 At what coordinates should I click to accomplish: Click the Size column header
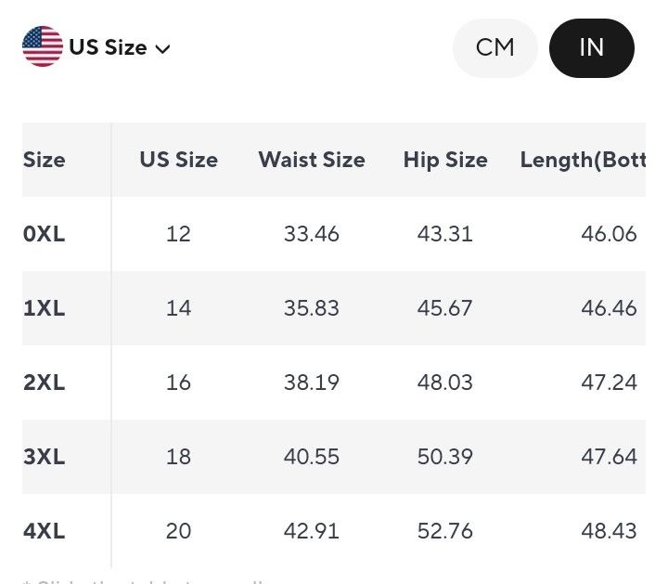[45, 160]
